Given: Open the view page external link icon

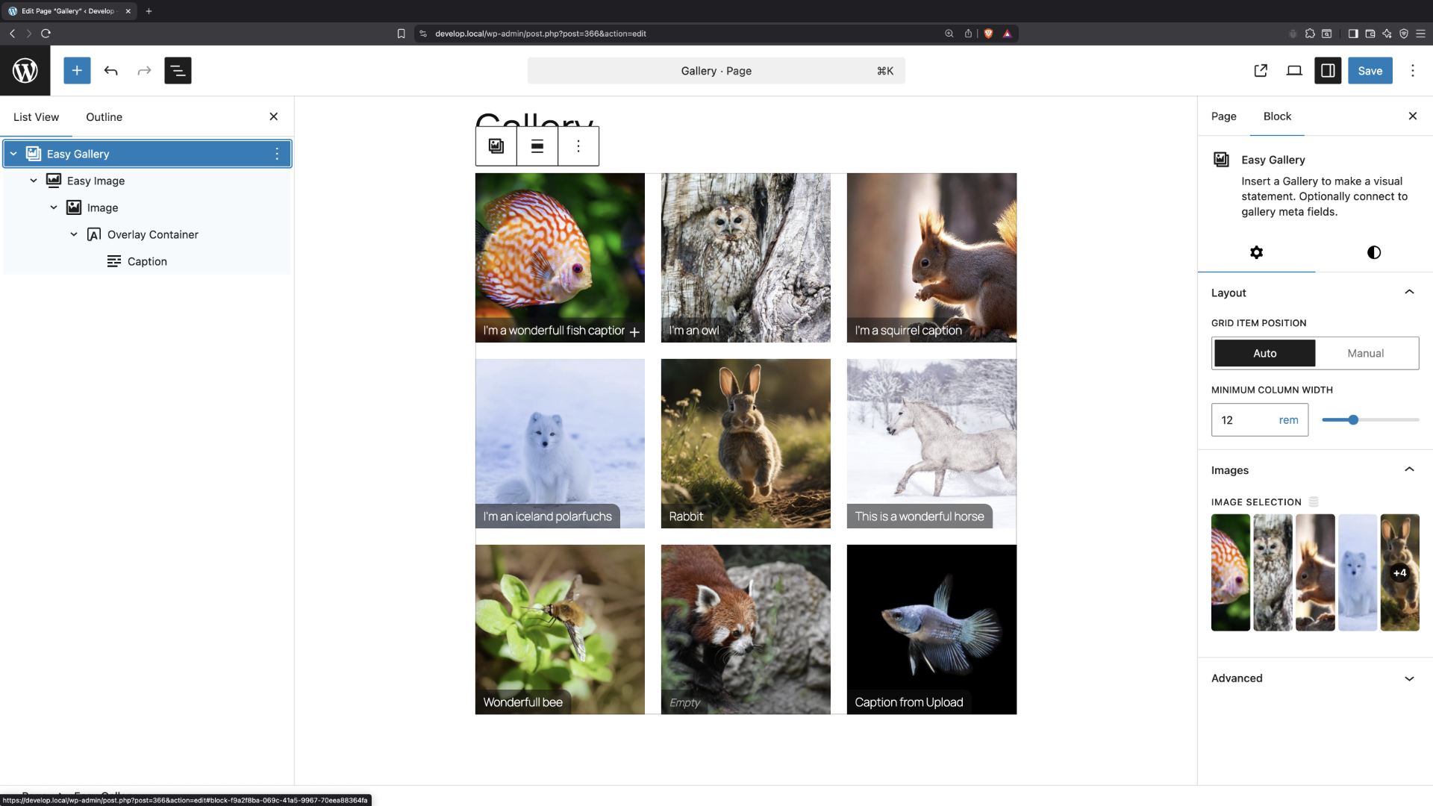Looking at the screenshot, I should pyautogui.click(x=1261, y=71).
